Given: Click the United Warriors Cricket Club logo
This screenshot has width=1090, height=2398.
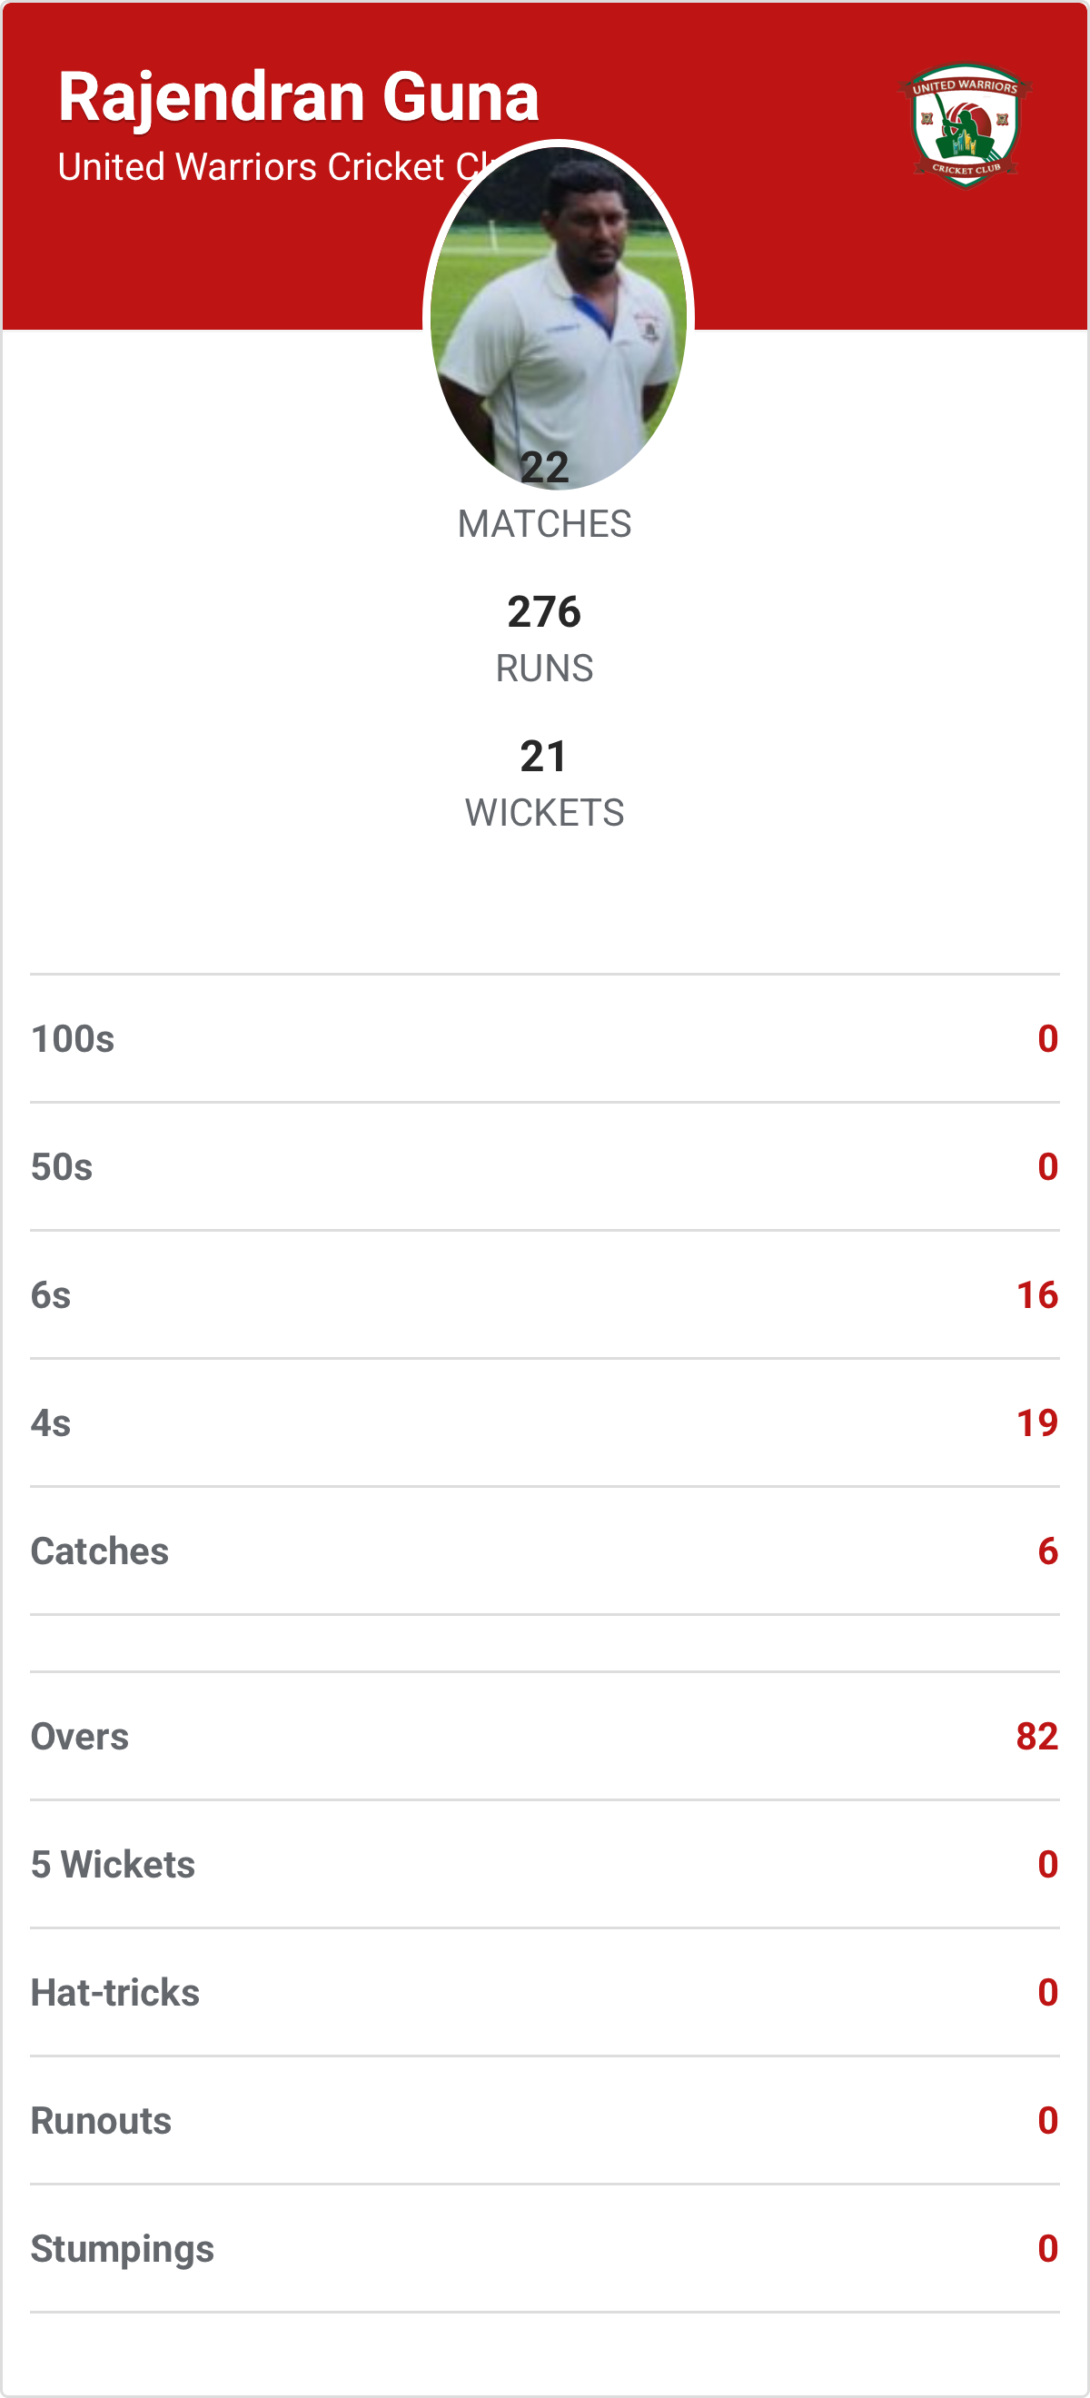Looking at the screenshot, I should pyautogui.click(x=965, y=124).
